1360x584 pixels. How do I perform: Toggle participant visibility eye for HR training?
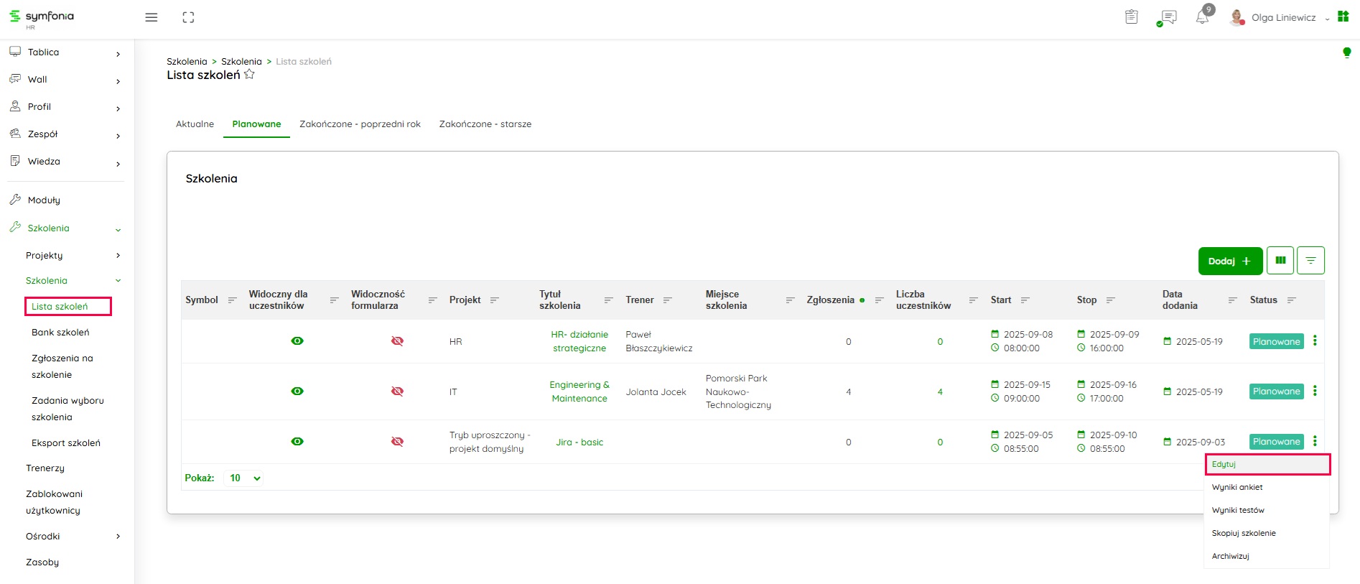click(297, 341)
